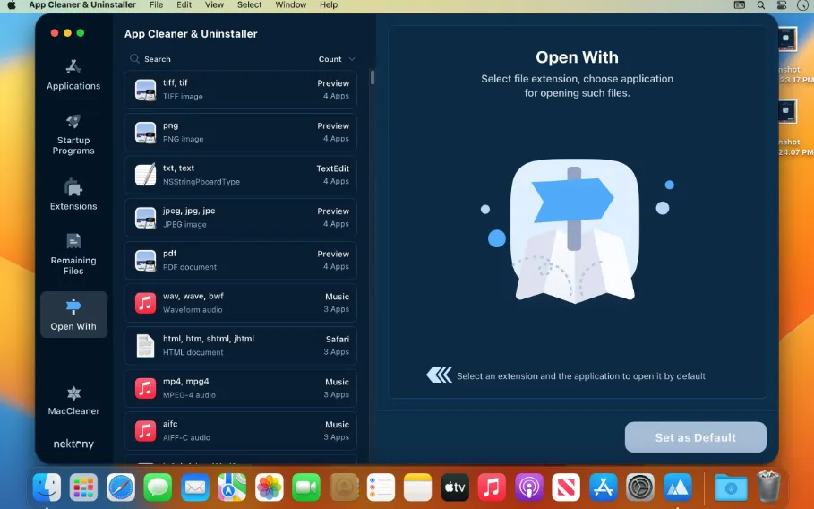Click the Preview icon on pdf row
The width and height of the screenshot is (814, 509).
click(145, 260)
